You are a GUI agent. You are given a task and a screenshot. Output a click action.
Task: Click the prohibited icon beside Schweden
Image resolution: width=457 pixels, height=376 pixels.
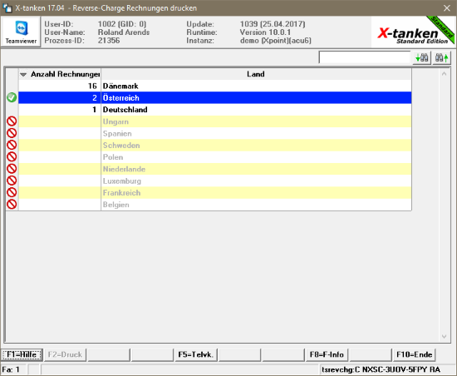tap(12, 145)
